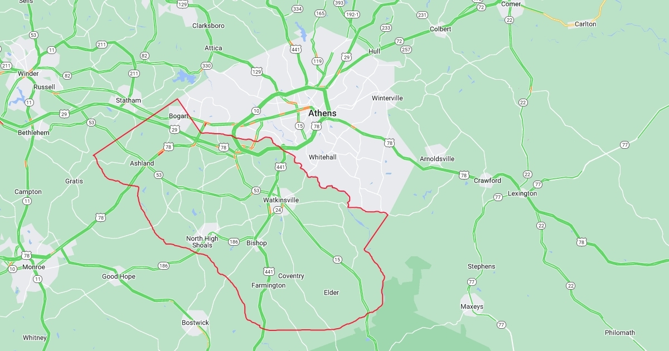Select the Philomath place label

[620, 333]
